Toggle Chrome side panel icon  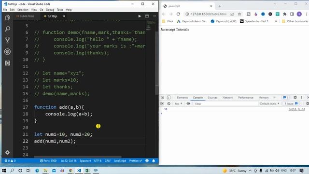tap(292, 14)
